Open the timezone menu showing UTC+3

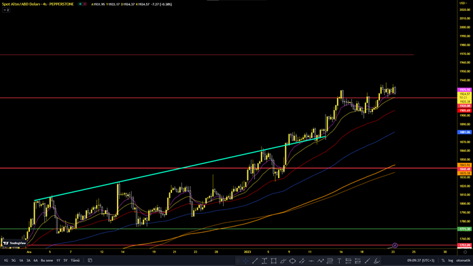[421, 261]
